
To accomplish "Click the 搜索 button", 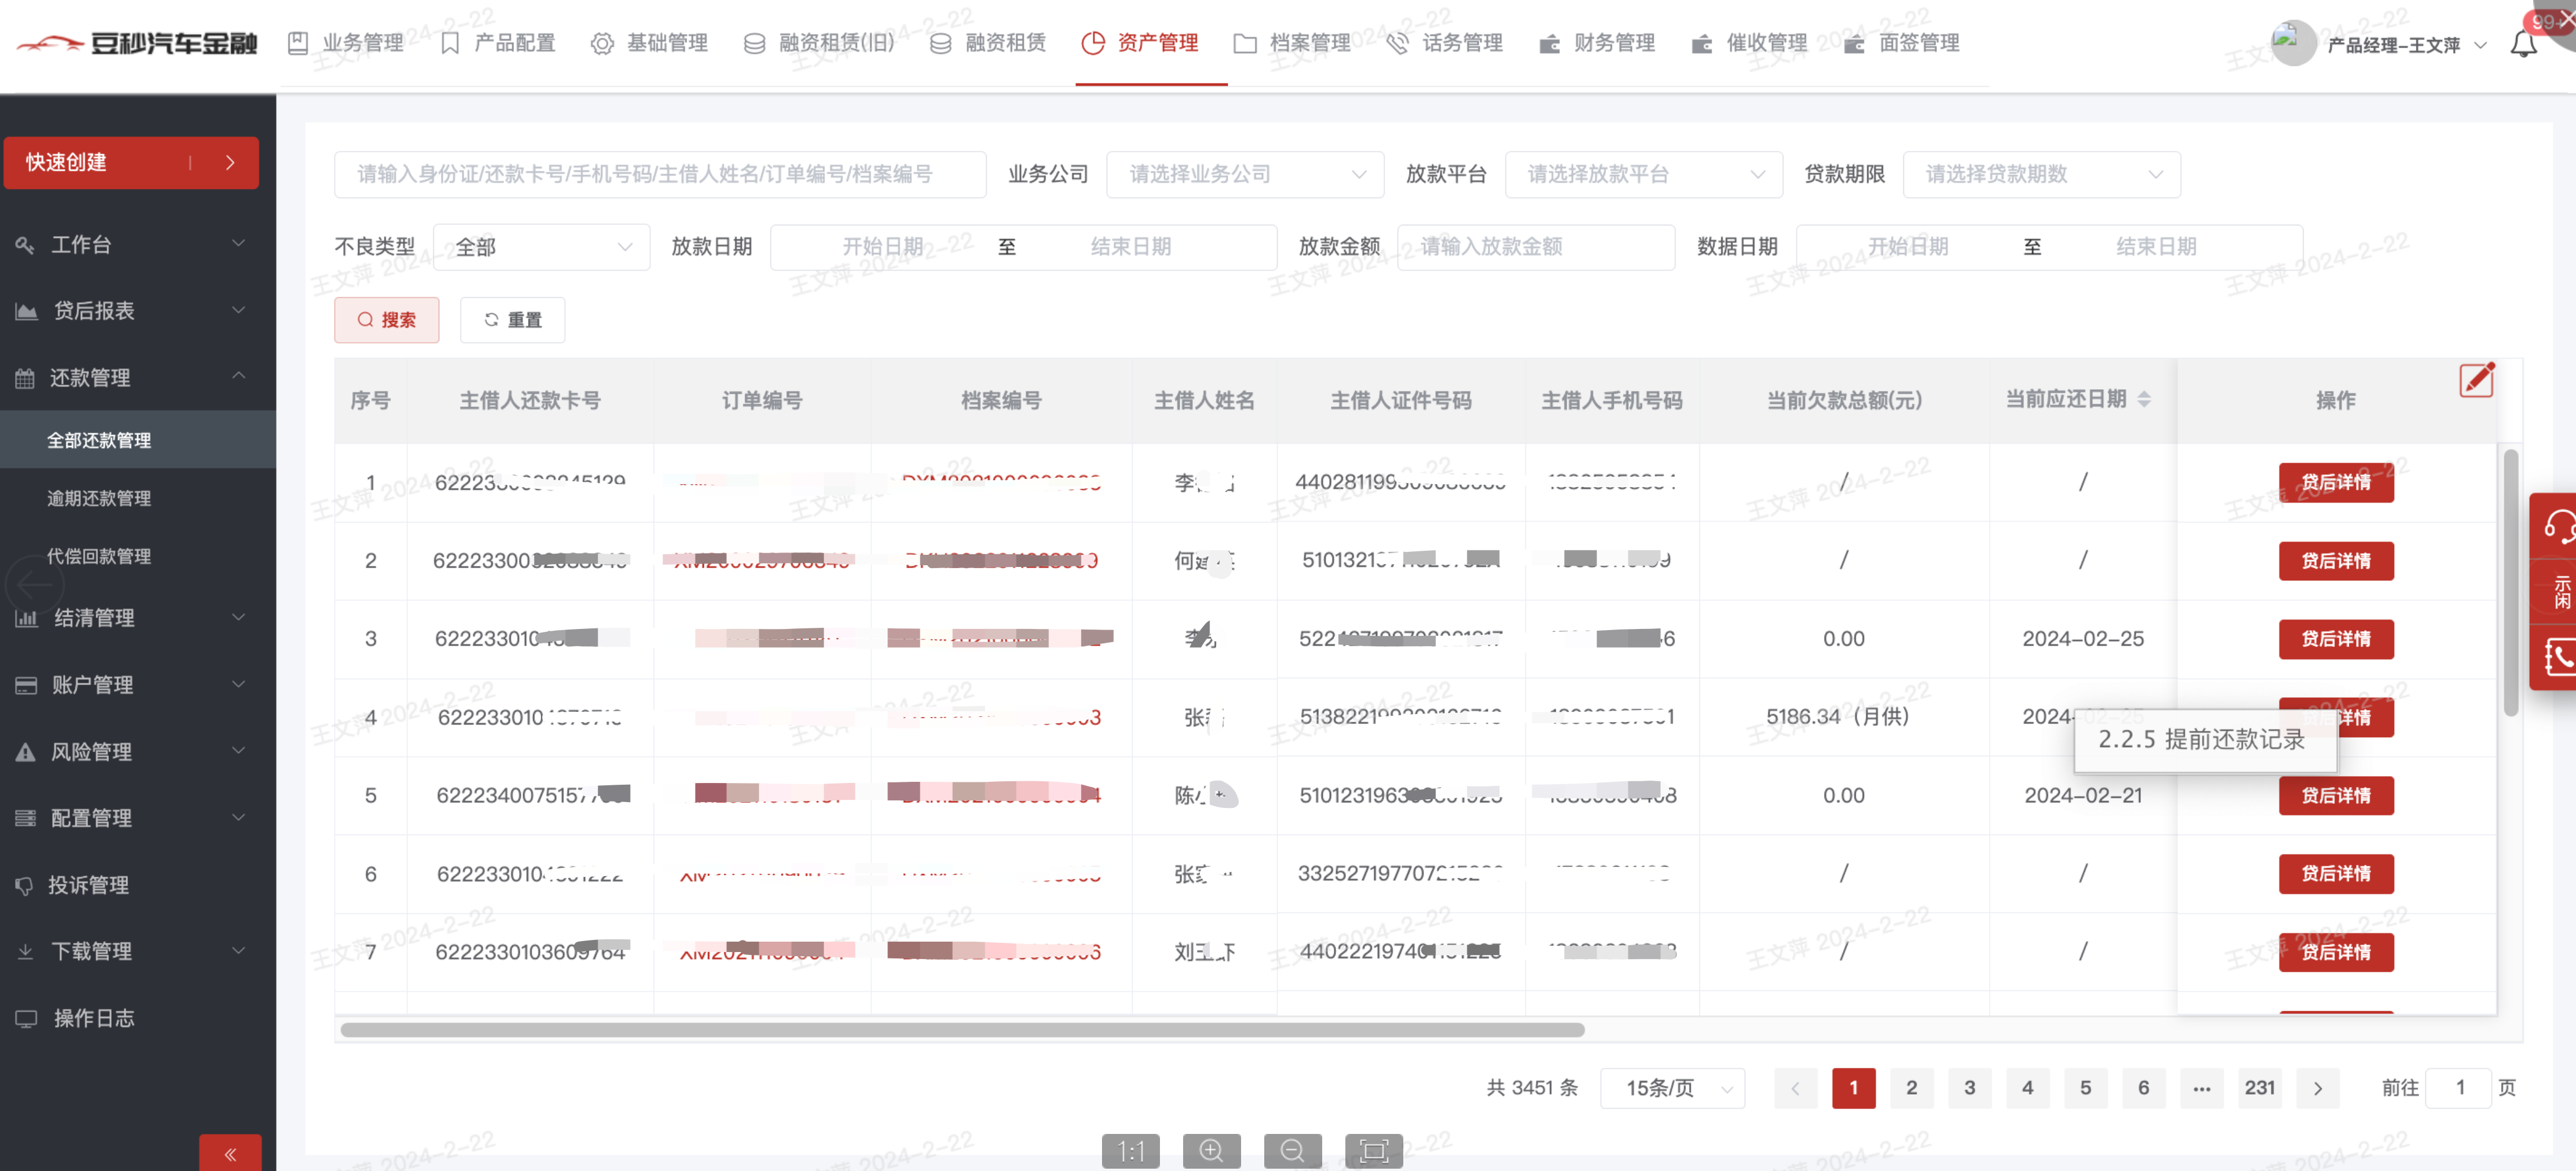I will click(x=386, y=320).
